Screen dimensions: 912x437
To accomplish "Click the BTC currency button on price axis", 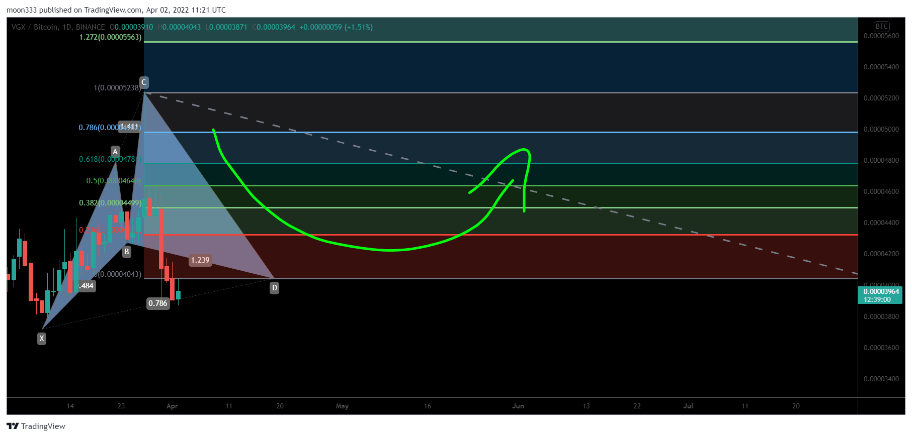I will coord(881,27).
